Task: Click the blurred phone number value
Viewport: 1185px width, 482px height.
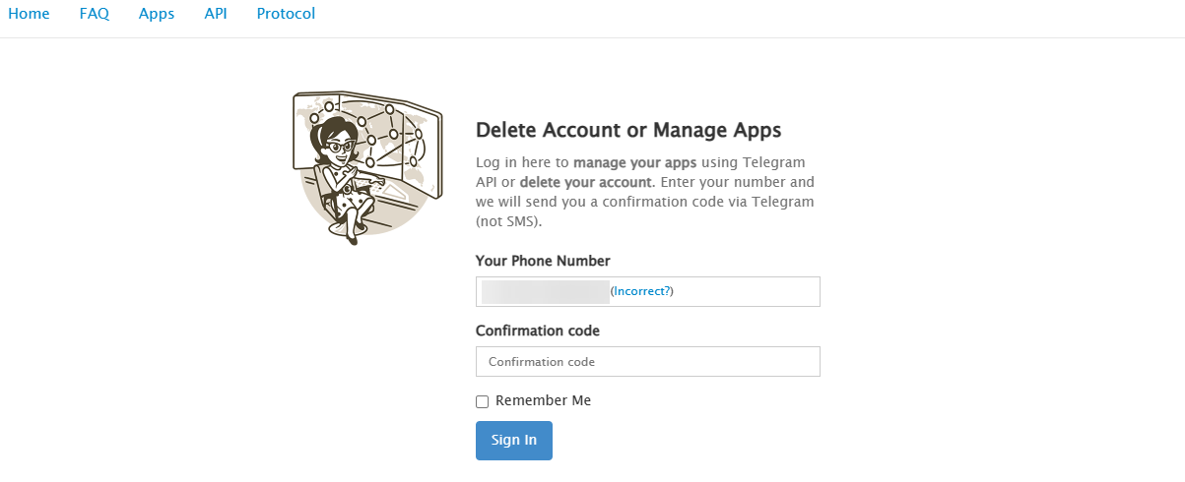Action: tap(544, 292)
